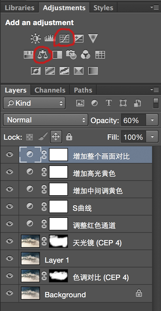Add a Brightness/Contrast adjustment
The image size is (161, 311).
[36, 38]
